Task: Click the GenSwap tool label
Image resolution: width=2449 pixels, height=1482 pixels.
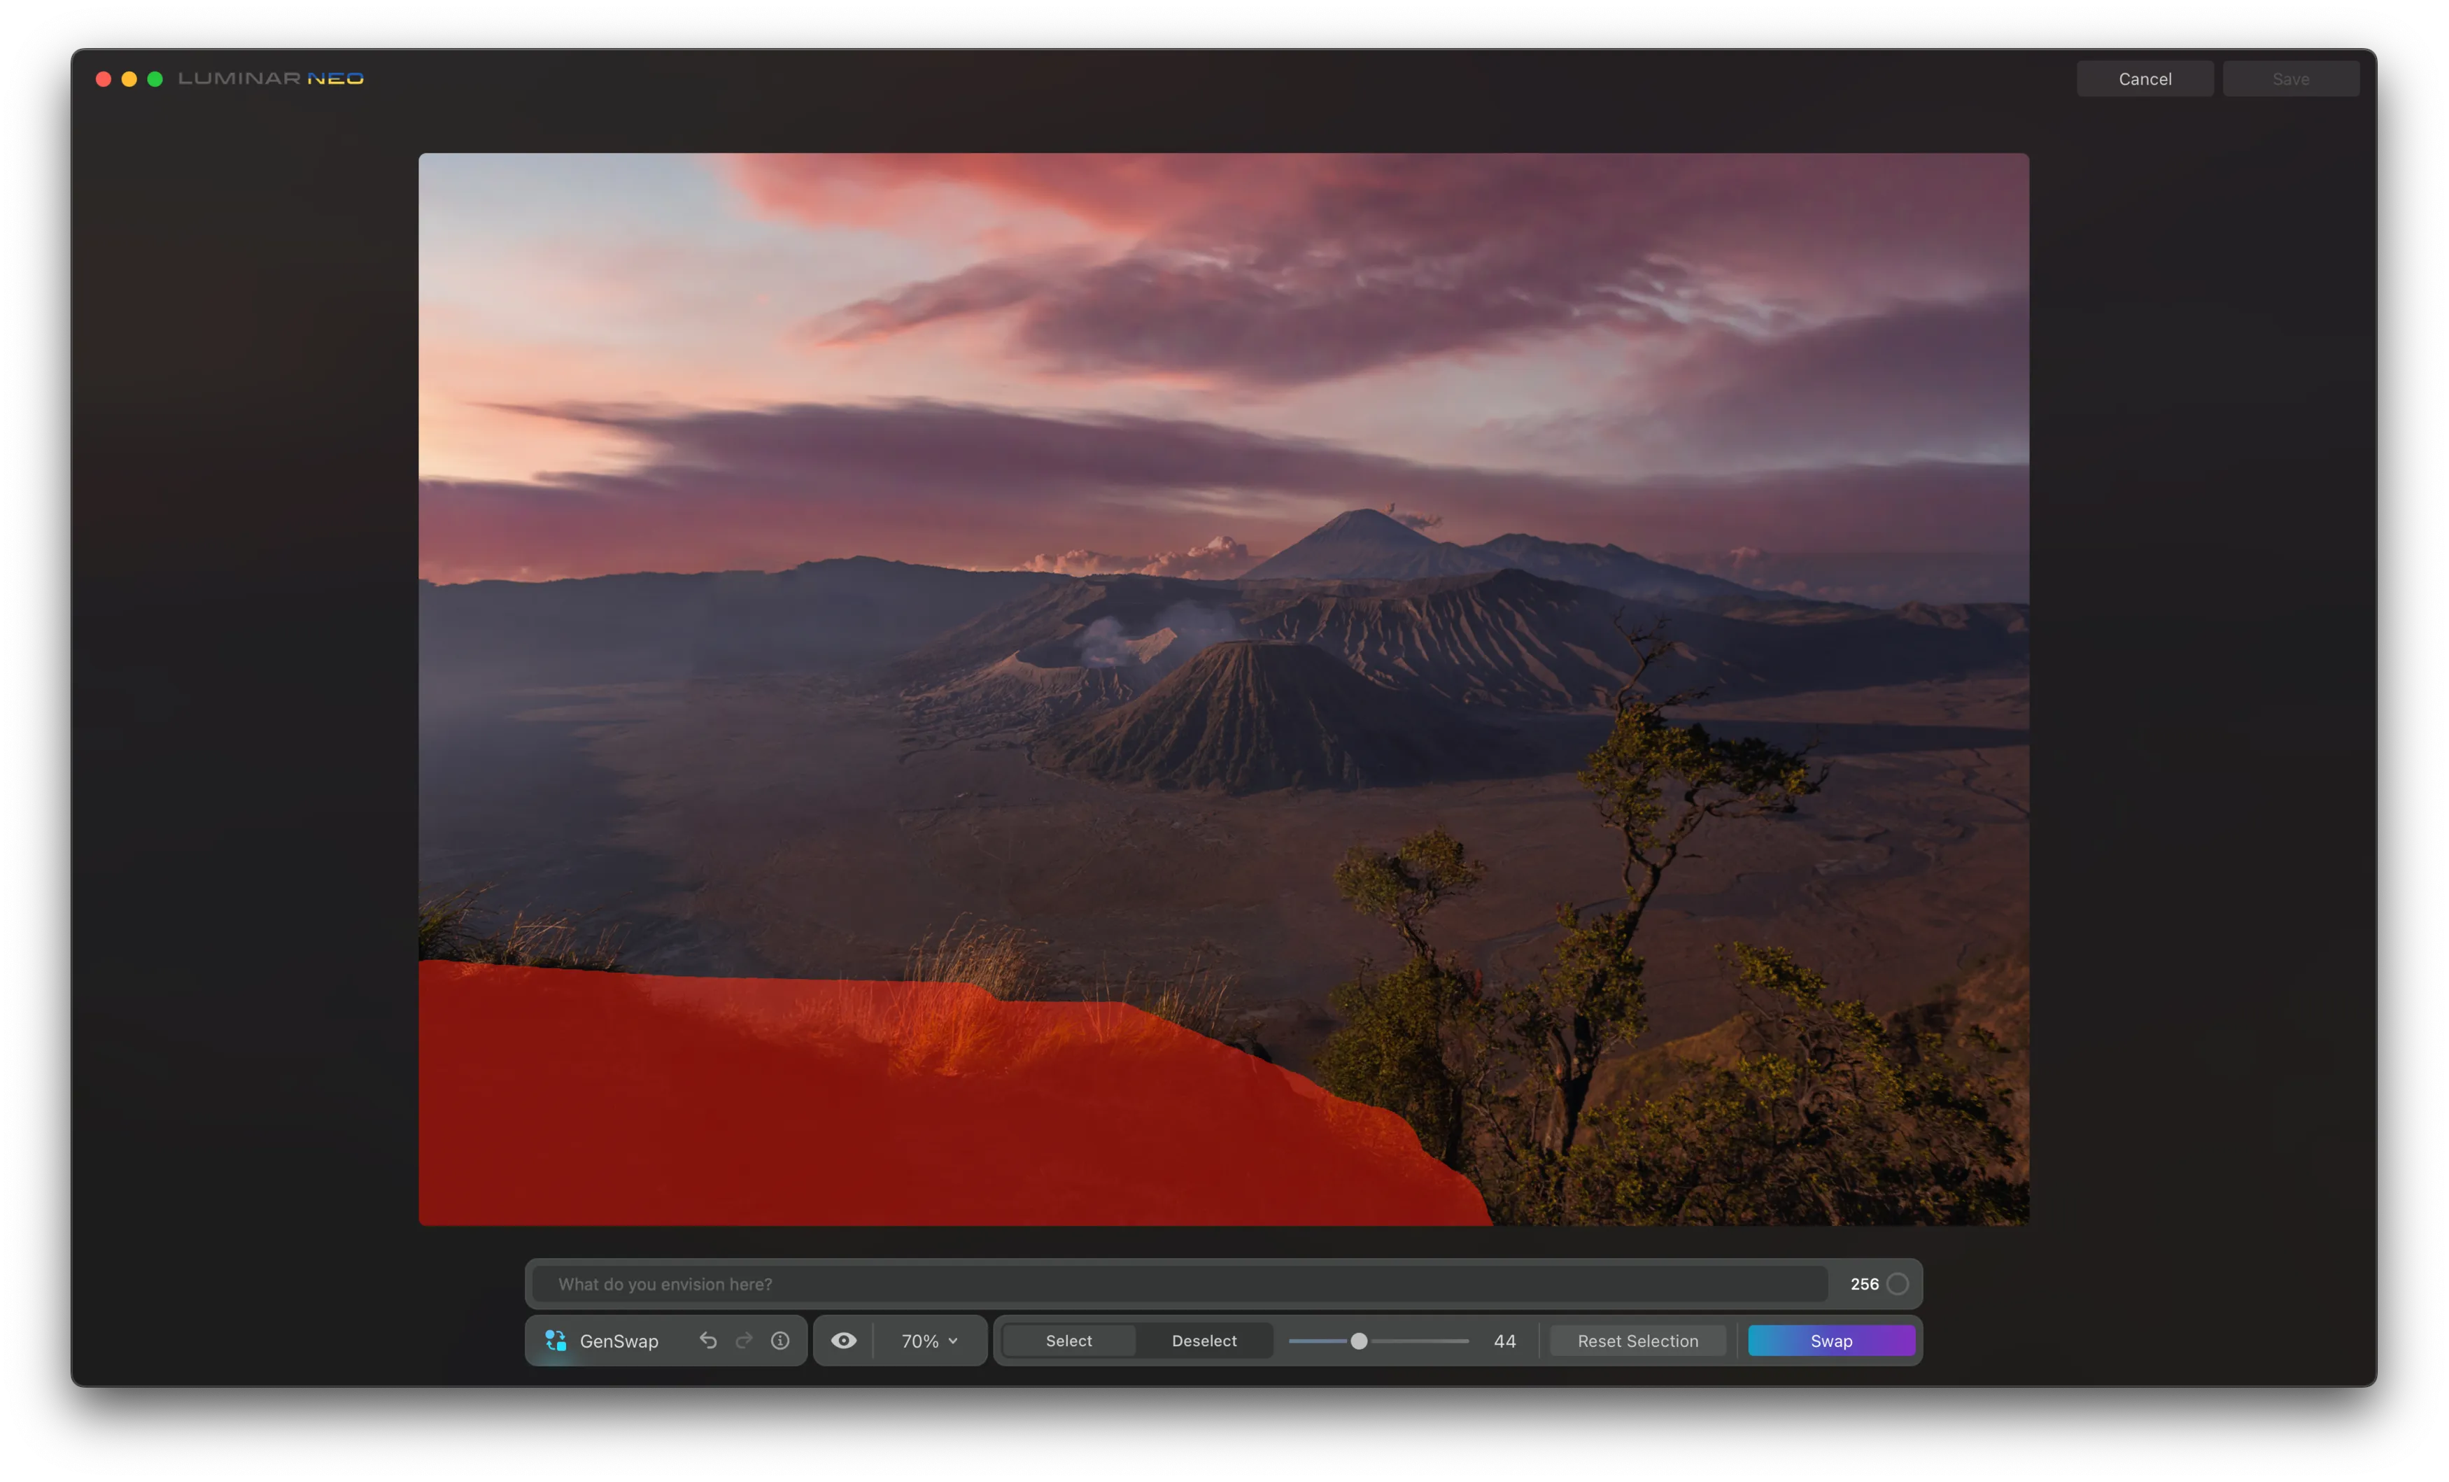Action: (619, 1341)
